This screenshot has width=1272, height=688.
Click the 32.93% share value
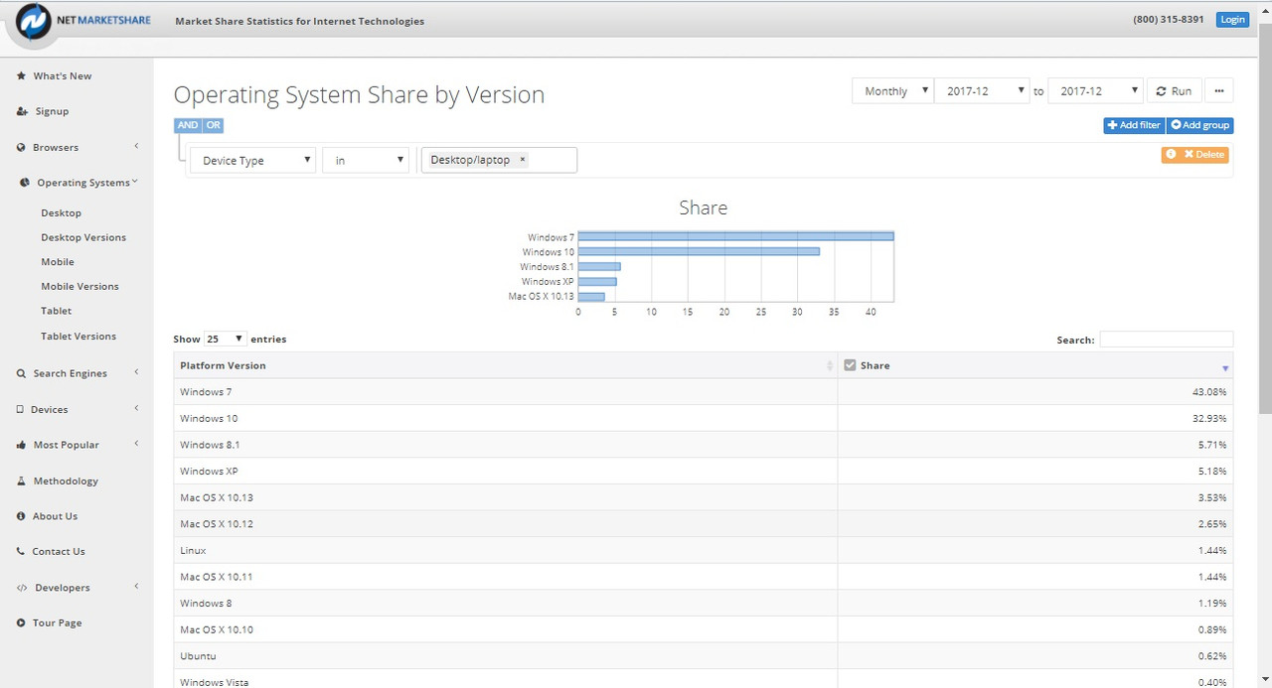coord(1209,418)
